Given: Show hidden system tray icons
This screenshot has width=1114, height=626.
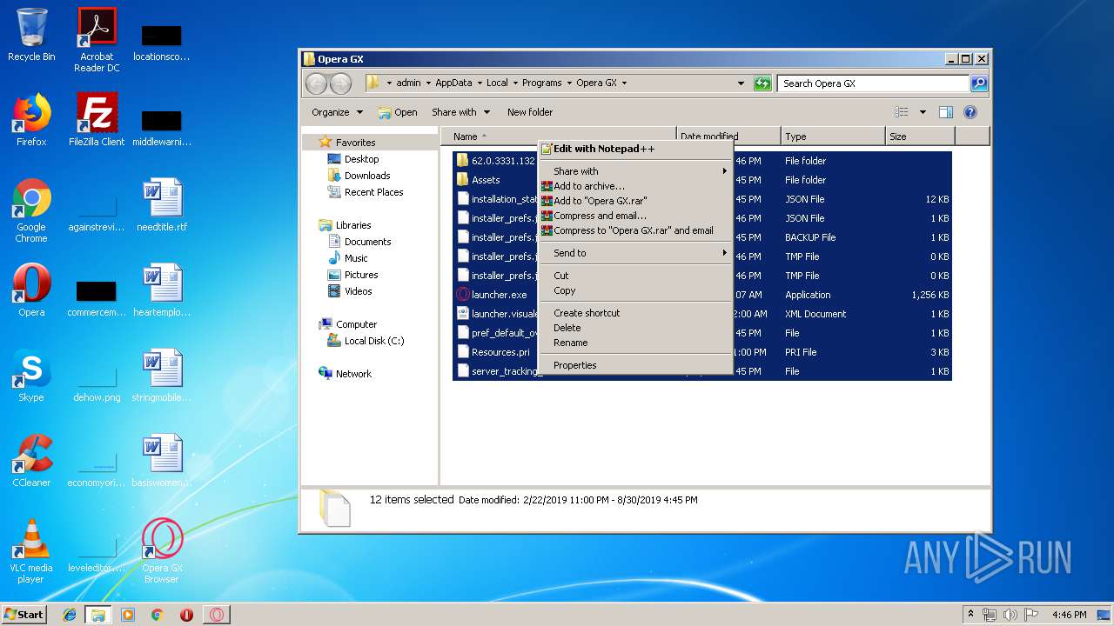Looking at the screenshot, I should [970, 615].
